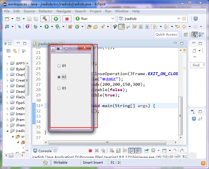Toggle Show Console on Standard Out
Image resolution: width=209 pixels, height=169 pixels.
[131, 151]
